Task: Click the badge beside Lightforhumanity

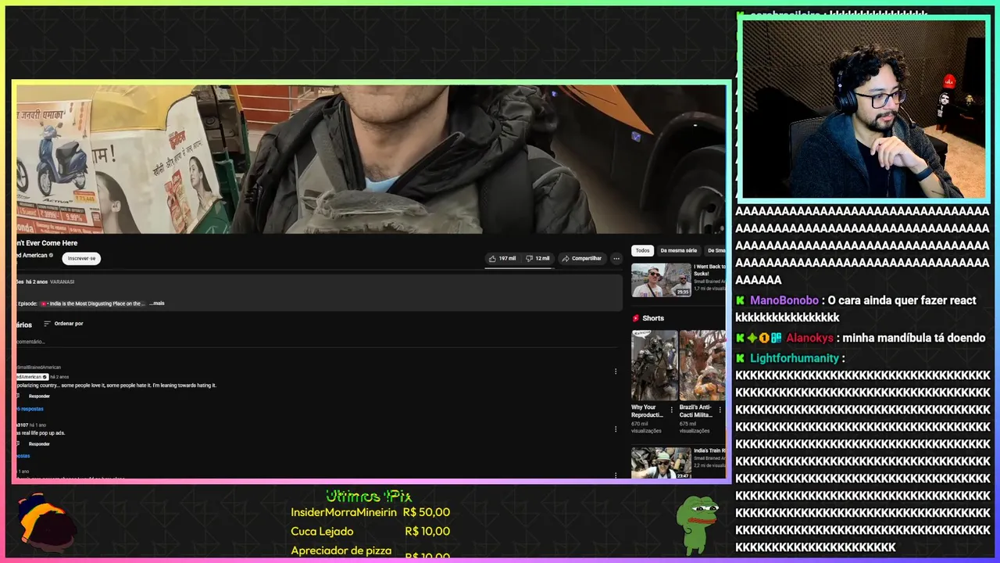Action: click(741, 358)
